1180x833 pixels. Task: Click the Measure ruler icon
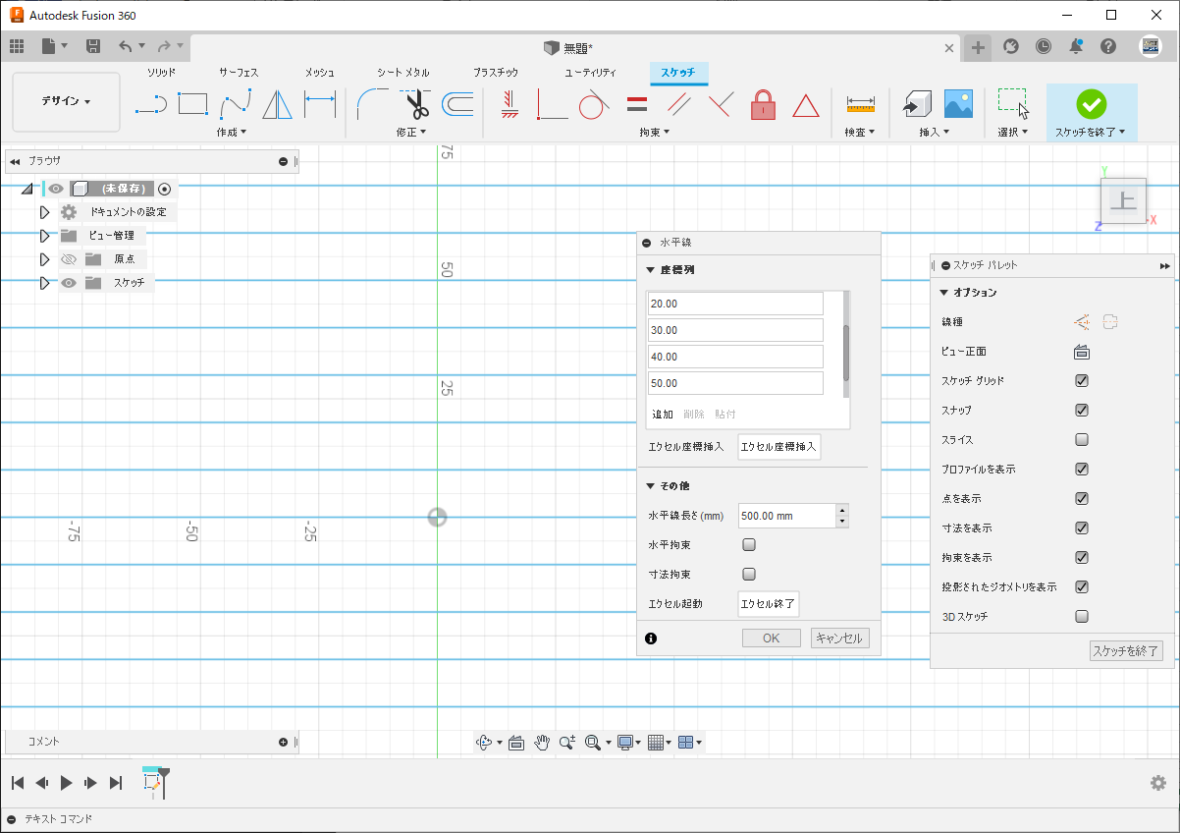click(860, 104)
